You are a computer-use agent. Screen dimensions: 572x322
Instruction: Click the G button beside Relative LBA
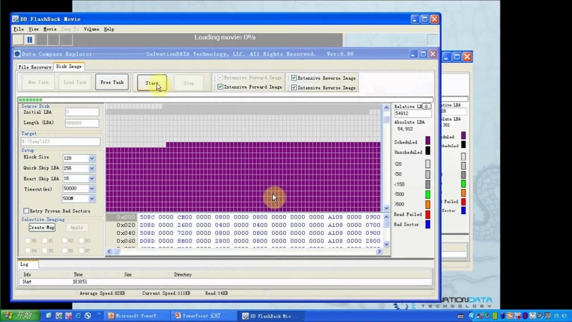(x=427, y=106)
